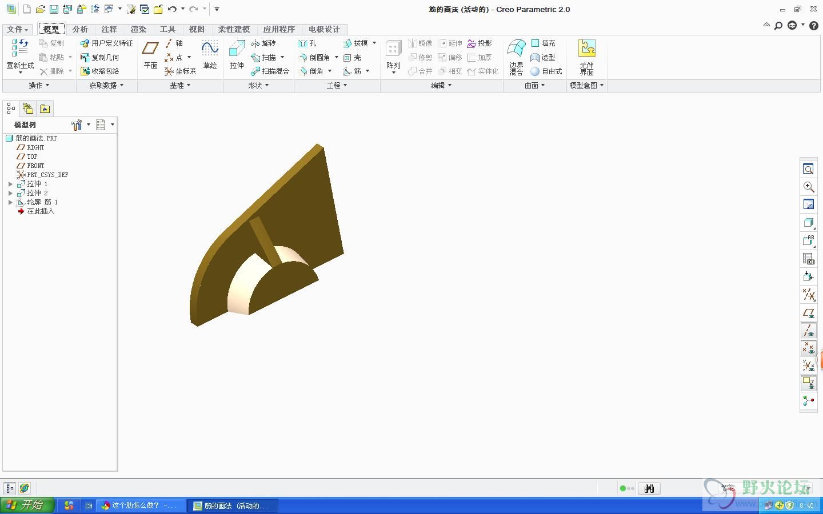The width and height of the screenshot is (823, 514).
Task: Open the Rib (筋) type dropdown arrow
Action: click(367, 71)
